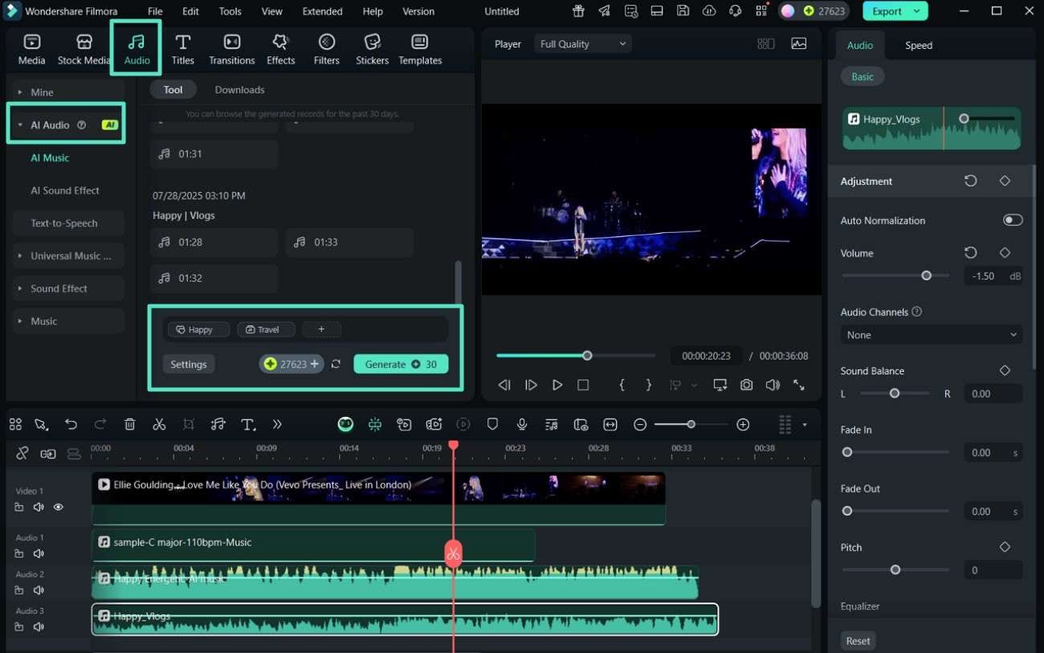Click the Text tool icon in timeline toolbar
Screen dimensions: 1044x653
tap(248, 424)
